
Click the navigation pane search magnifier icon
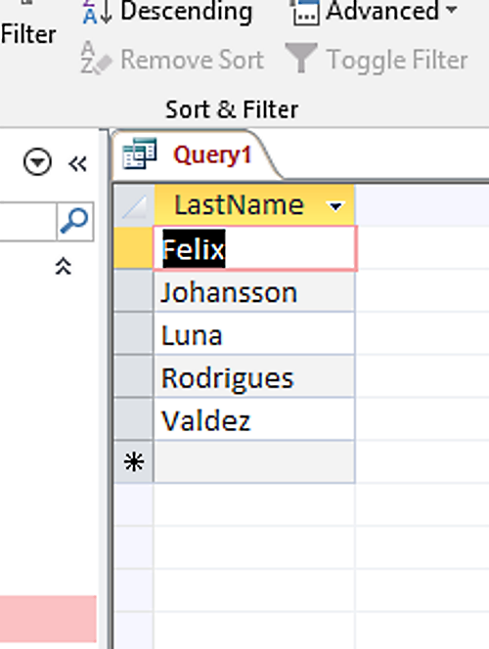(74, 222)
